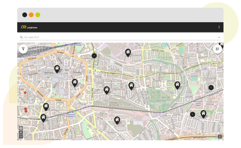Select house pin near Dortmund Hbf
241x148 pixels.
pos(57,69)
